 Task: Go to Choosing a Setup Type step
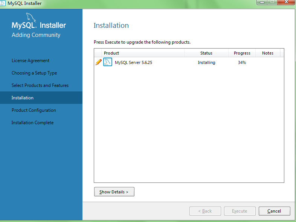[x=34, y=73]
